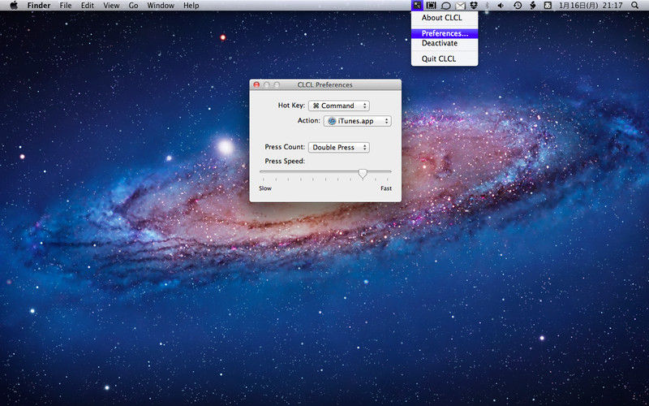This screenshot has height=406, width=649.
Task: Click the volume speaker icon
Action: (501, 6)
